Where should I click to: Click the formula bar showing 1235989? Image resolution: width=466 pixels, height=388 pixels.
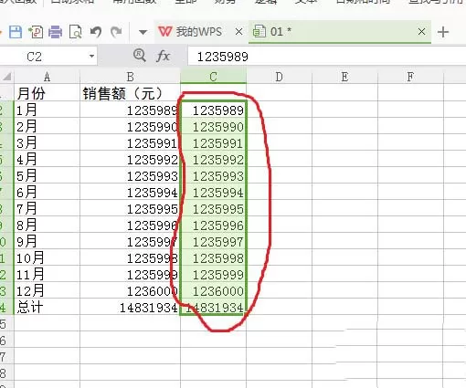pos(326,57)
